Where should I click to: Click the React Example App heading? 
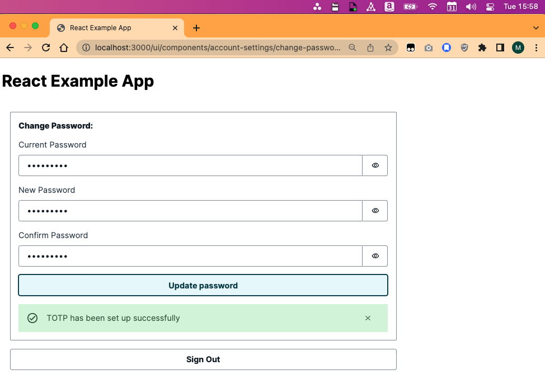[x=78, y=81]
